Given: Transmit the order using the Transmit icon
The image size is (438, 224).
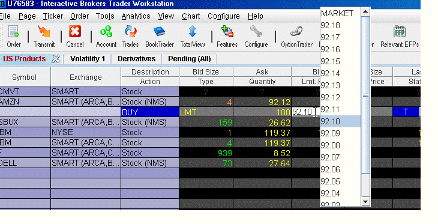Looking at the screenshot, I should (x=44, y=37).
